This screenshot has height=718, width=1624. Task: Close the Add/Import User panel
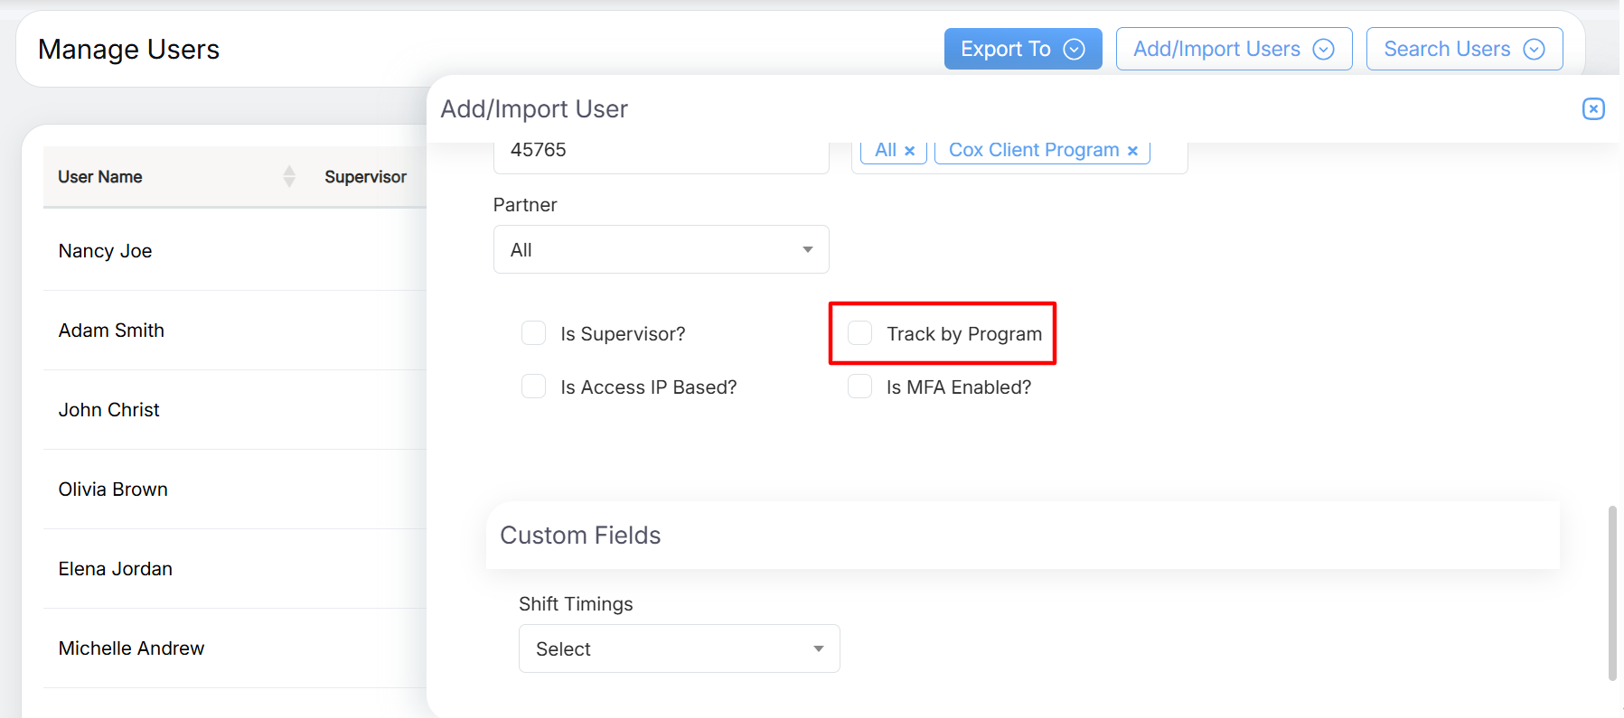click(x=1593, y=109)
